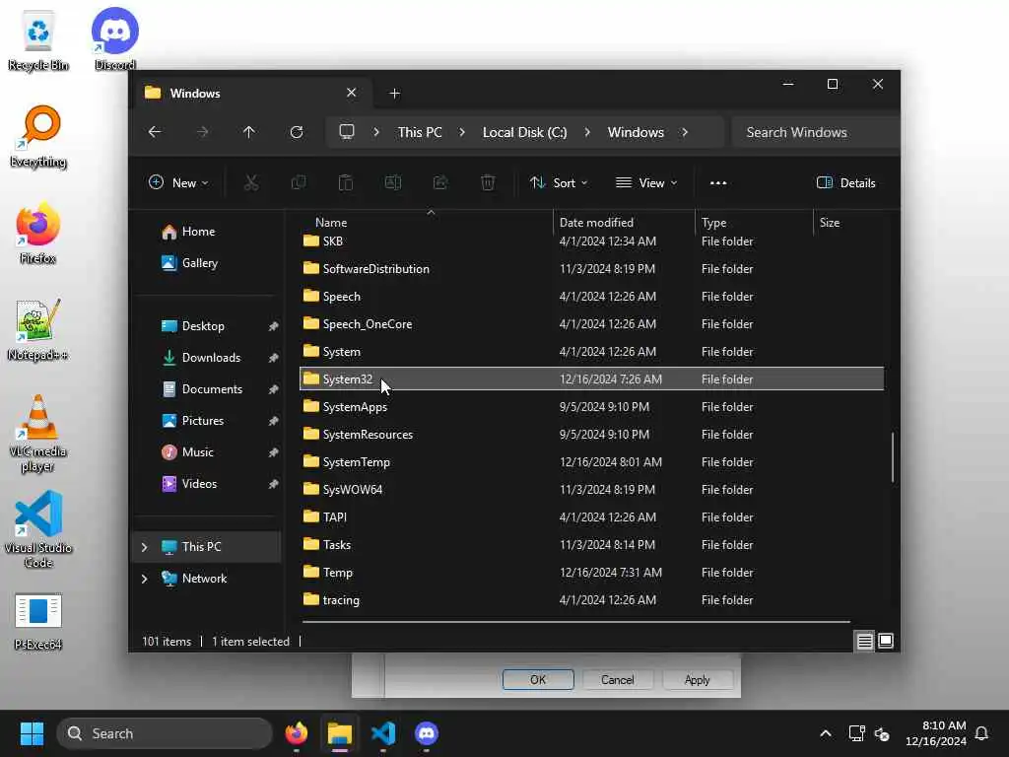Click Visual Studio Code taskbar icon

383,733
